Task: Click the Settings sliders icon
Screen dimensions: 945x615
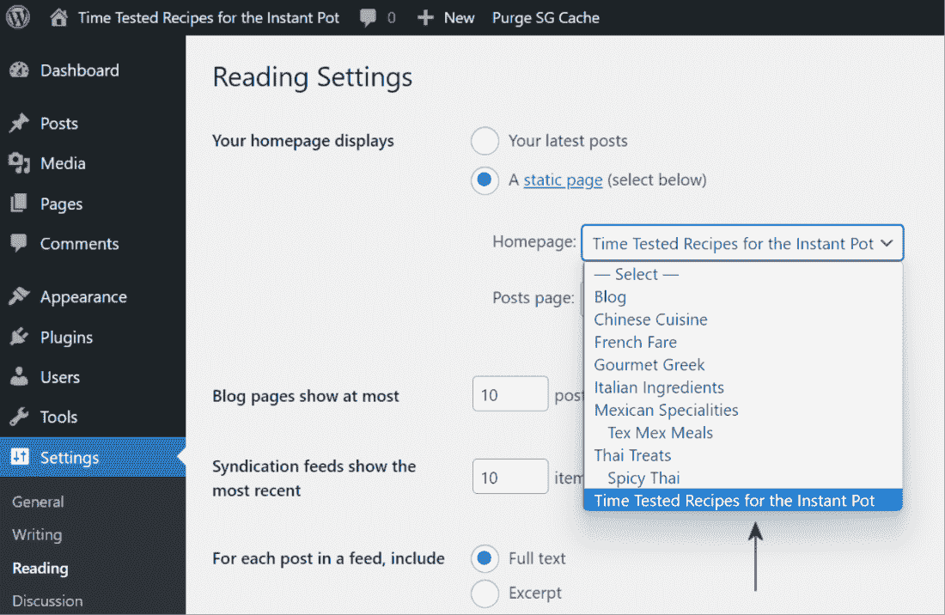Action: (x=19, y=457)
